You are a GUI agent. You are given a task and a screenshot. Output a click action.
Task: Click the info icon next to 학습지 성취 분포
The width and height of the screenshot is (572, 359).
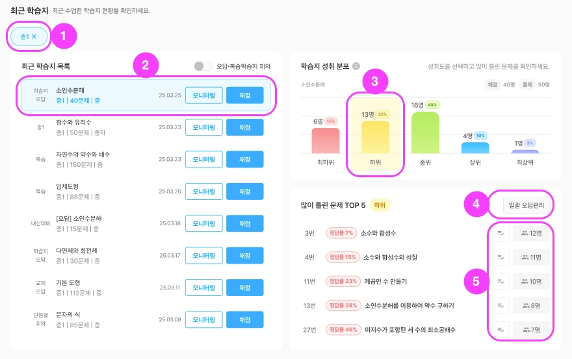356,66
